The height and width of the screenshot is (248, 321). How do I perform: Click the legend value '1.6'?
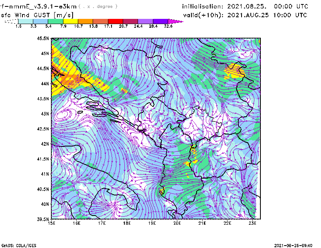pyautogui.click(x=18, y=26)
